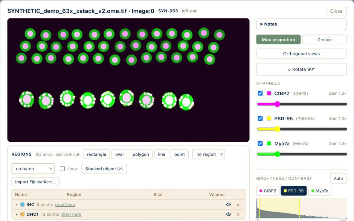
Task: Click Stacked object (z) button
Action: (x=104, y=169)
